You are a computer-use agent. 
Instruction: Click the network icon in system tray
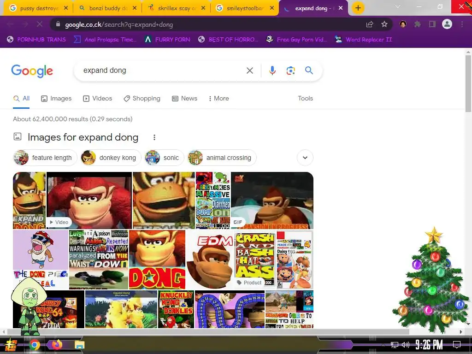coord(394,345)
